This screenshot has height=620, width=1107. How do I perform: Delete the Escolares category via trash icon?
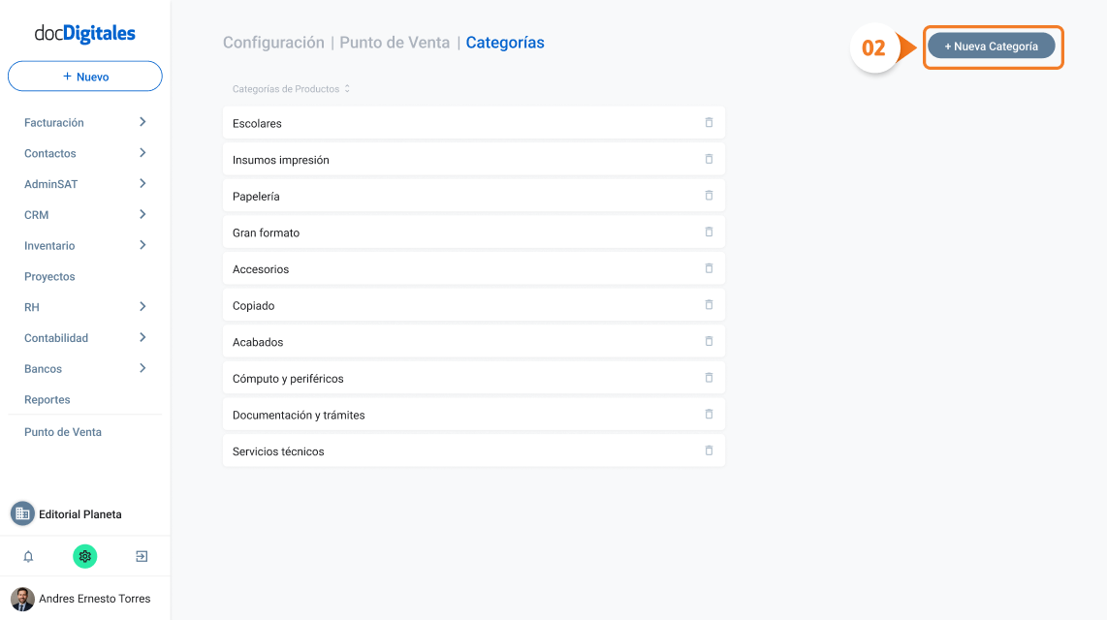(709, 123)
